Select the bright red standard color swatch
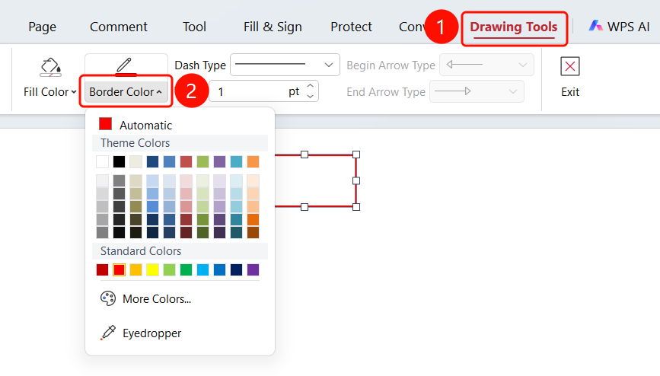Image resolution: width=660 pixels, height=376 pixels. pos(119,269)
